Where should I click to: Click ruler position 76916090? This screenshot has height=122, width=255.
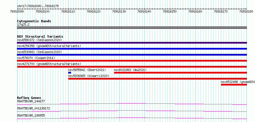click(17, 11)
